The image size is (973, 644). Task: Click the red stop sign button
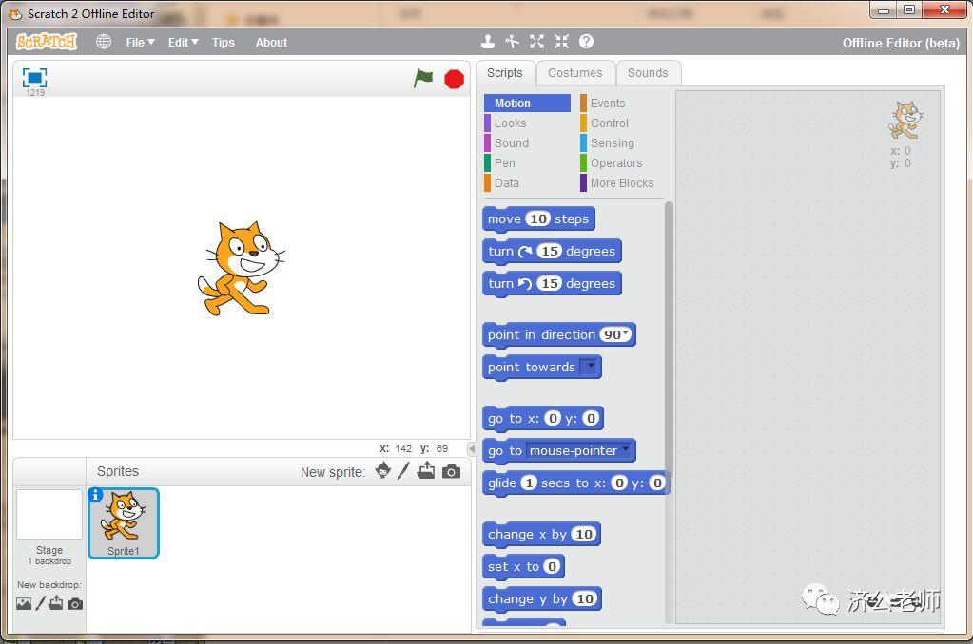(x=455, y=80)
